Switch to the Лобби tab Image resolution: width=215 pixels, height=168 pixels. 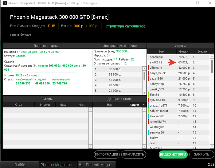(x=20, y=165)
